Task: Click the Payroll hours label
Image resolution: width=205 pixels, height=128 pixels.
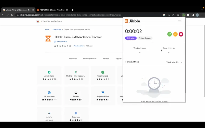Action: [169, 48]
